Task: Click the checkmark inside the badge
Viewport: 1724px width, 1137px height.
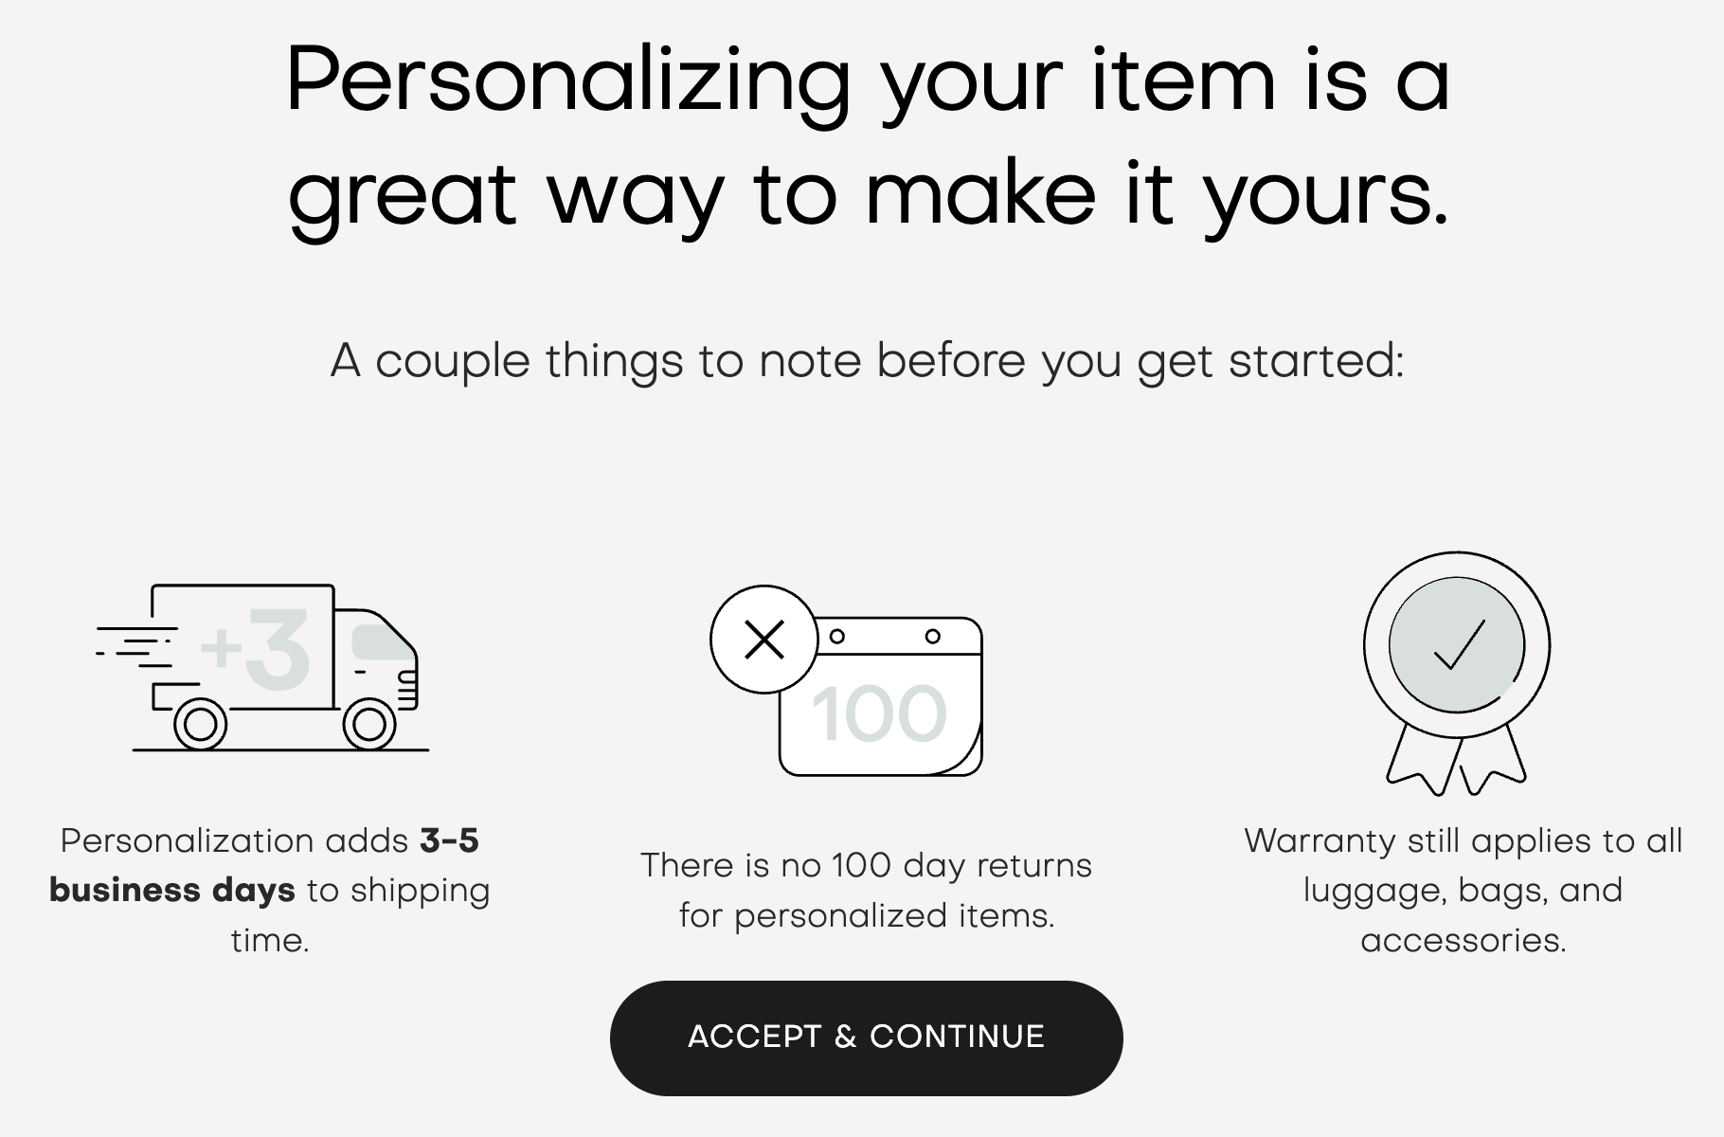Action: pyautogui.click(x=1459, y=645)
